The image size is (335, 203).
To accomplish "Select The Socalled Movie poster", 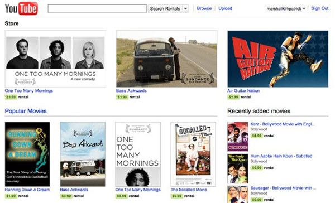I will pos(193,154).
